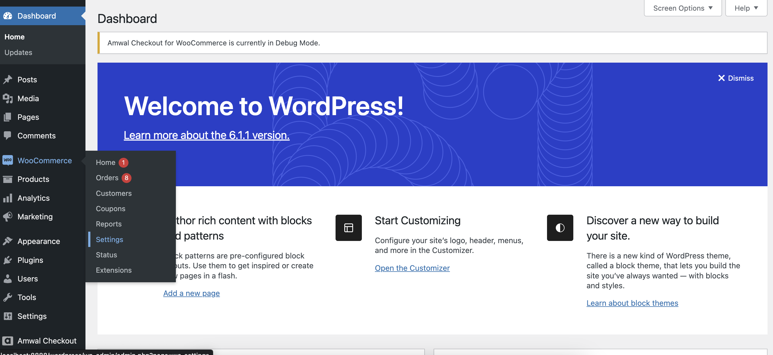
Task: Click the Start Customizing layout icon
Action: (348, 228)
